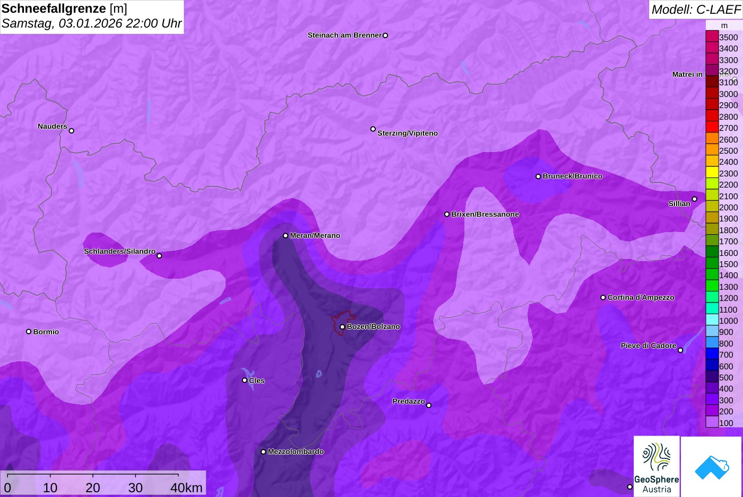Screen dimensions: 743x497
Task: Click the 'Modell: C-LAEF' label
Action: coord(696,10)
